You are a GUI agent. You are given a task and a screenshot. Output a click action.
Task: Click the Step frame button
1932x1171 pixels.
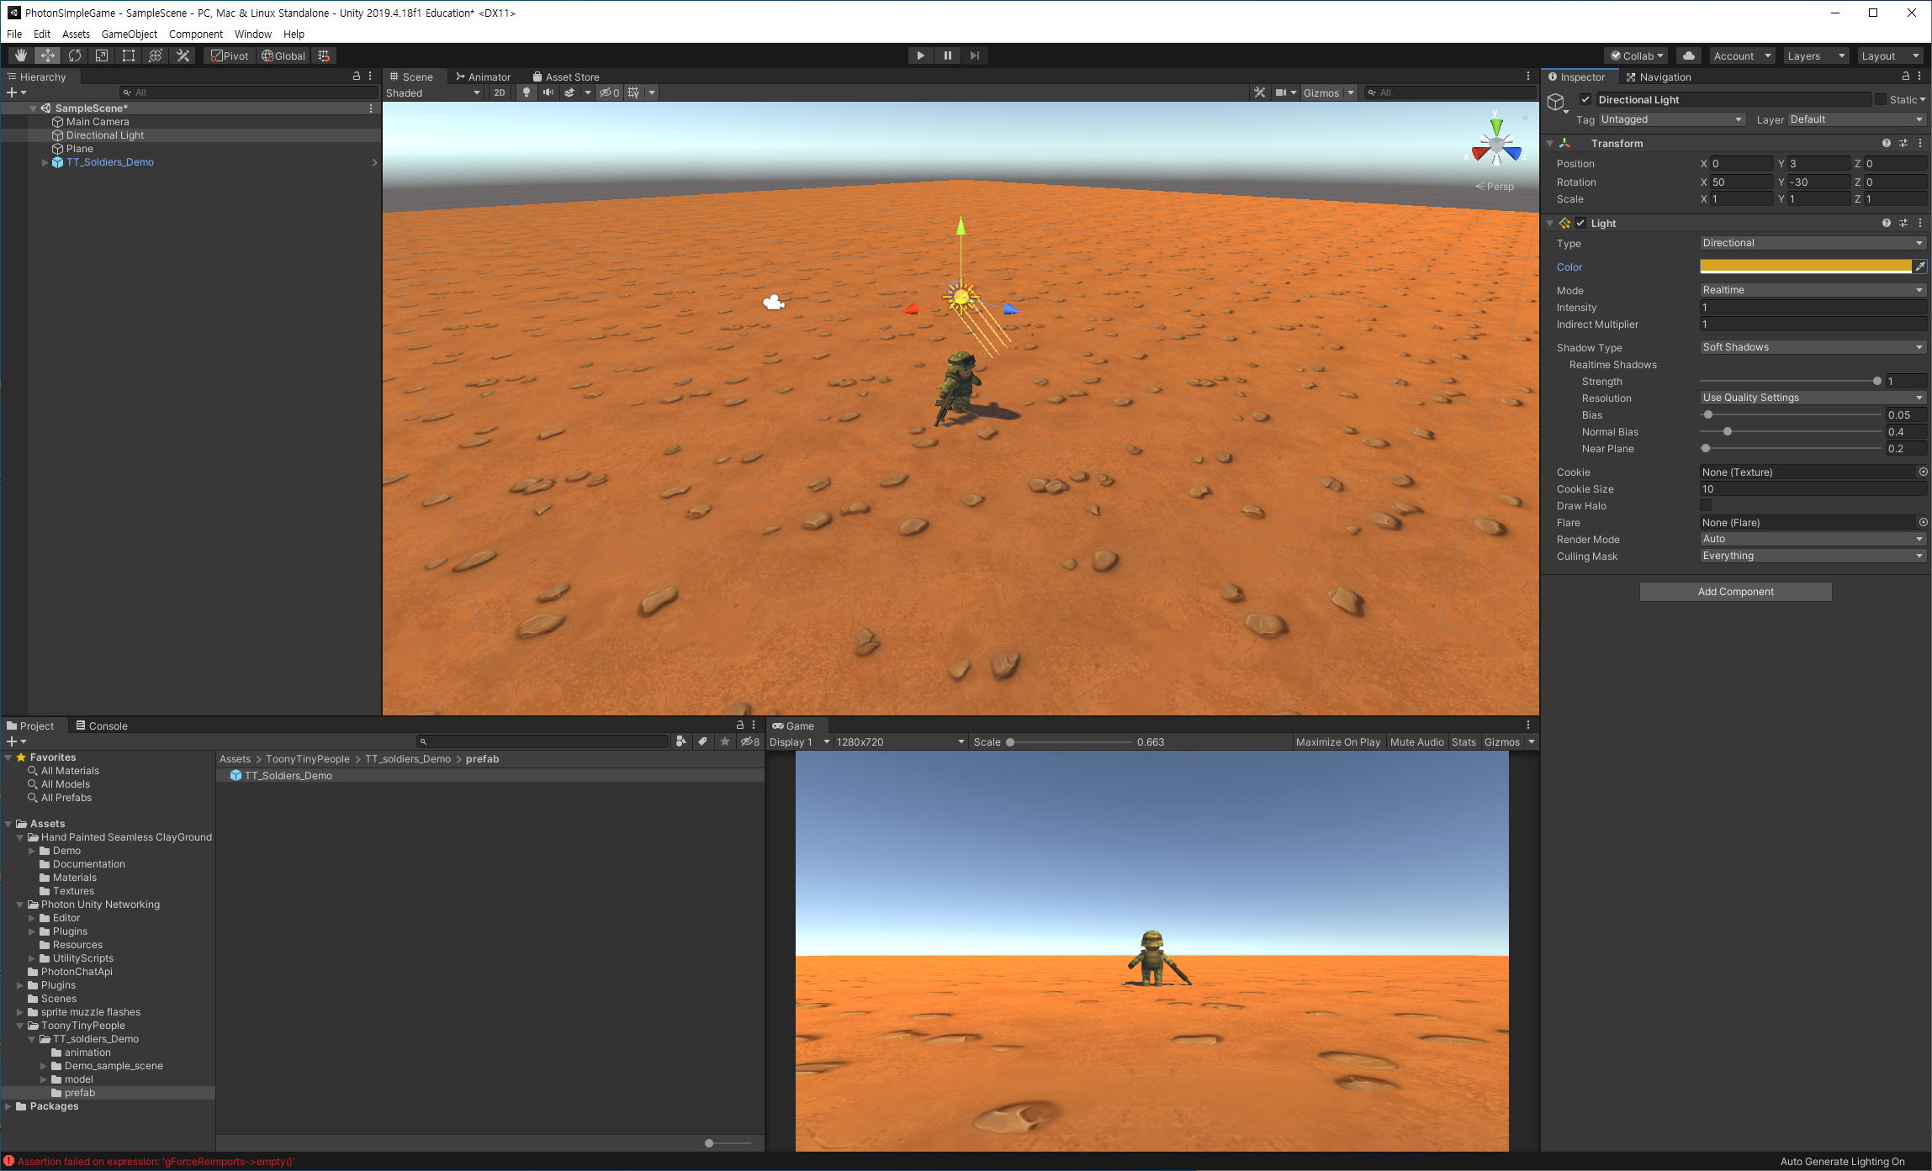coord(975,55)
